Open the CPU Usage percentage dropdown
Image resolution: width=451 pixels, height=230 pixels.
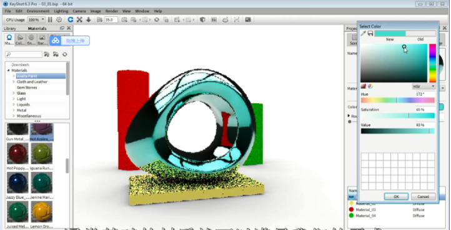(x=36, y=19)
